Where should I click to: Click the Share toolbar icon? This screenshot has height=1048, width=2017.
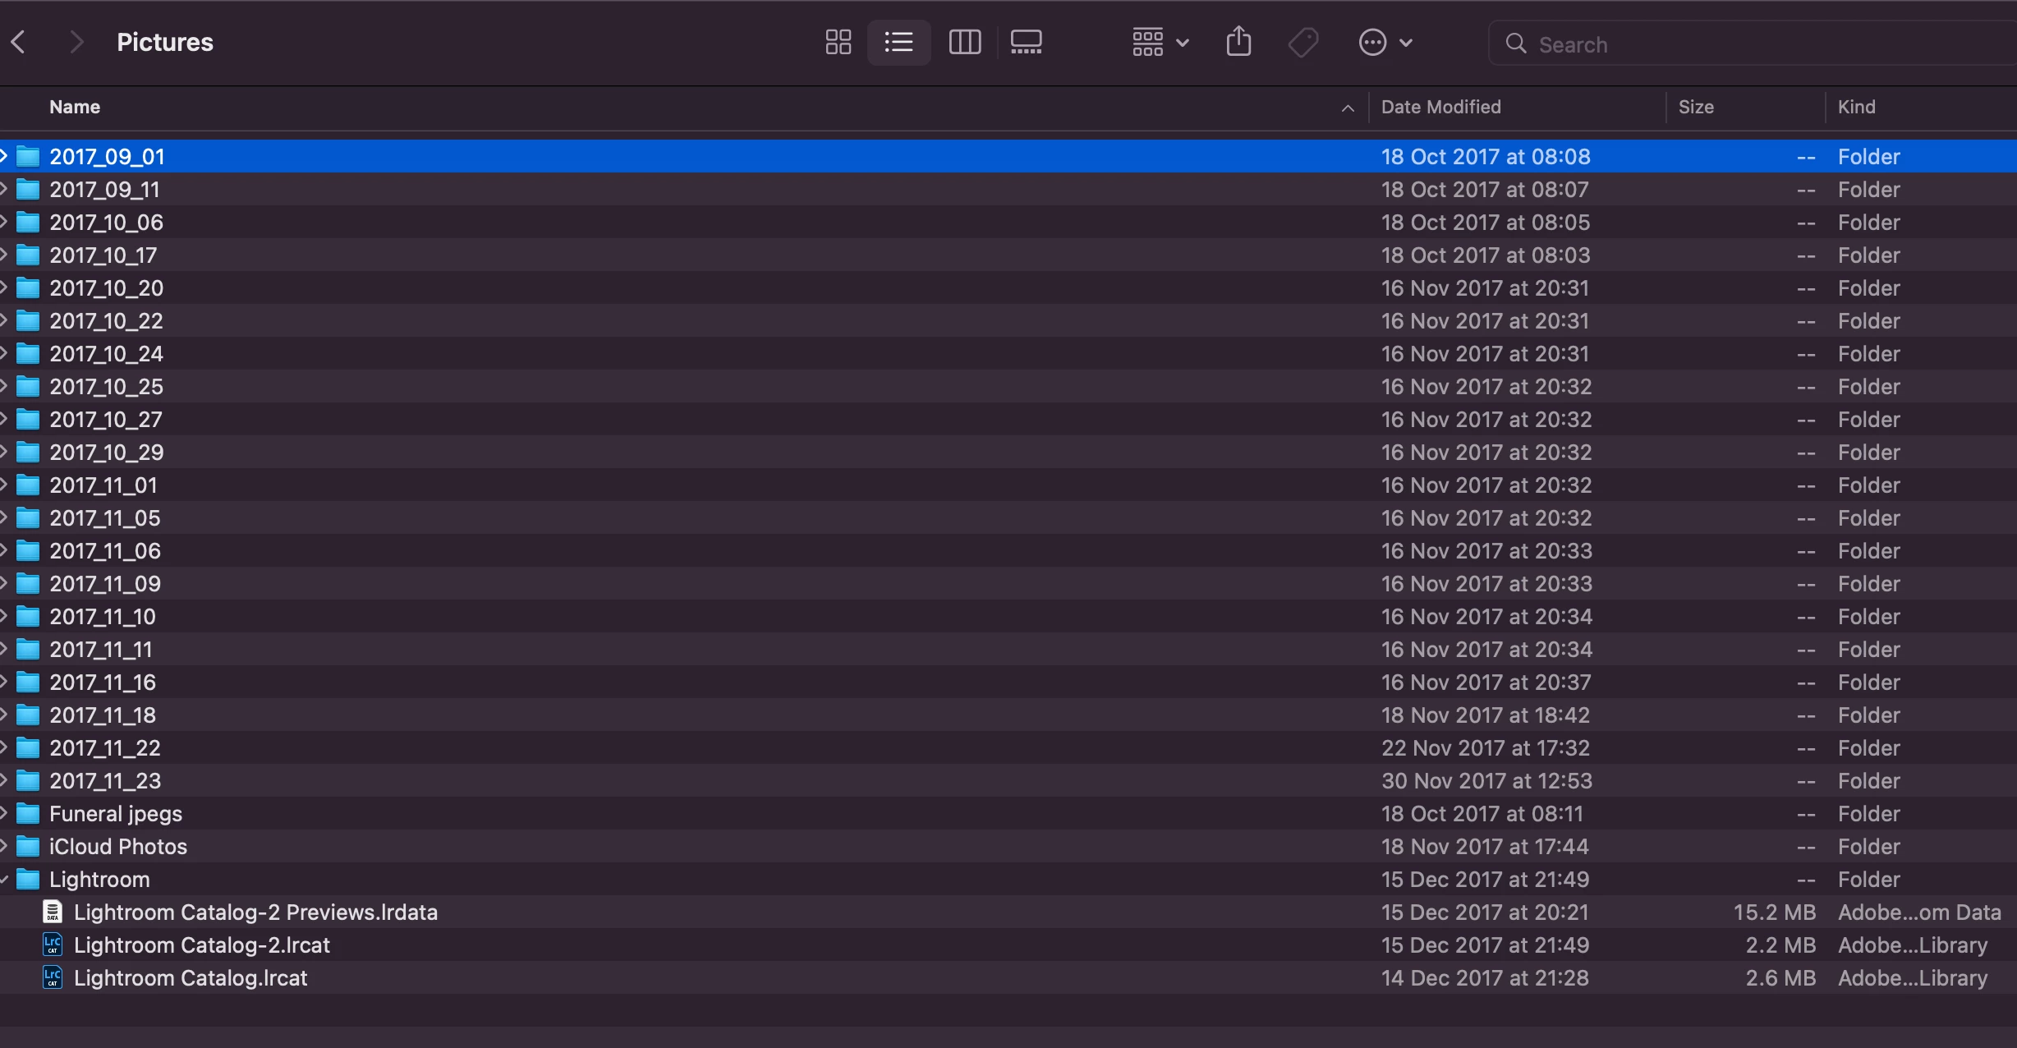pos(1238,42)
